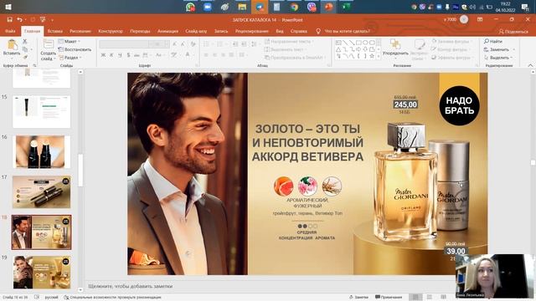Image resolution: width=536 pixels, height=301 pixels.
Task: Select the oval shape in shapes gallery
Action: pos(365,43)
